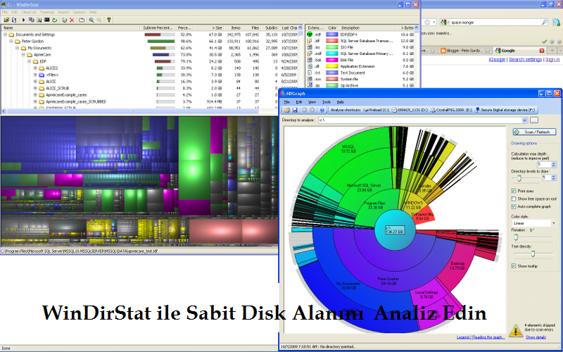Screen dimensions: 563x352
Task: Click the 090429_1131 (D:) drive shortcut
Action: [410, 110]
